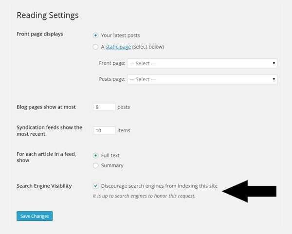Click the "Reading Settings" page heading
The width and height of the screenshot is (292, 234).
[48, 15]
